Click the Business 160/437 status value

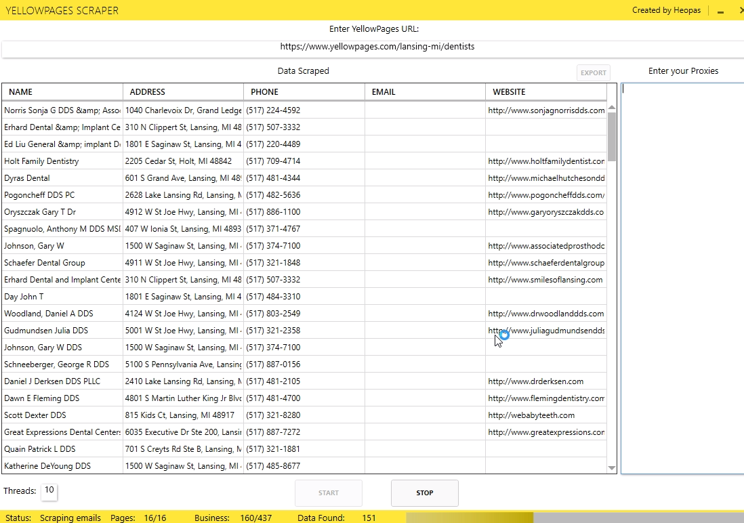pyautogui.click(x=255, y=518)
